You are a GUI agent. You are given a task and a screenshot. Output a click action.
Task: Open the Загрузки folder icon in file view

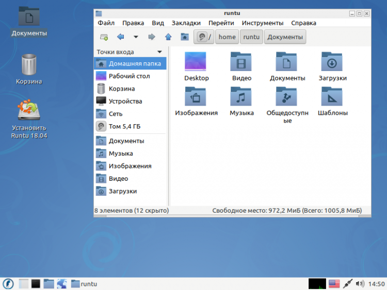point(332,62)
